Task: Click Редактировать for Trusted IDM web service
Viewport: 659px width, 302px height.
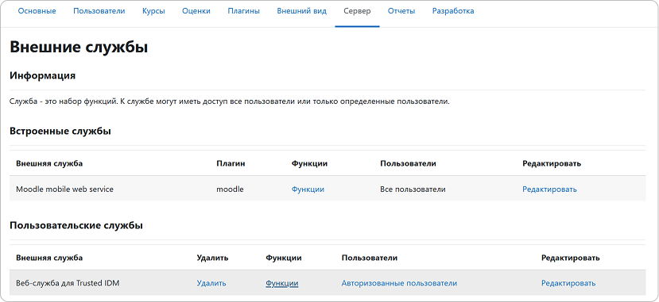Action: click(568, 284)
